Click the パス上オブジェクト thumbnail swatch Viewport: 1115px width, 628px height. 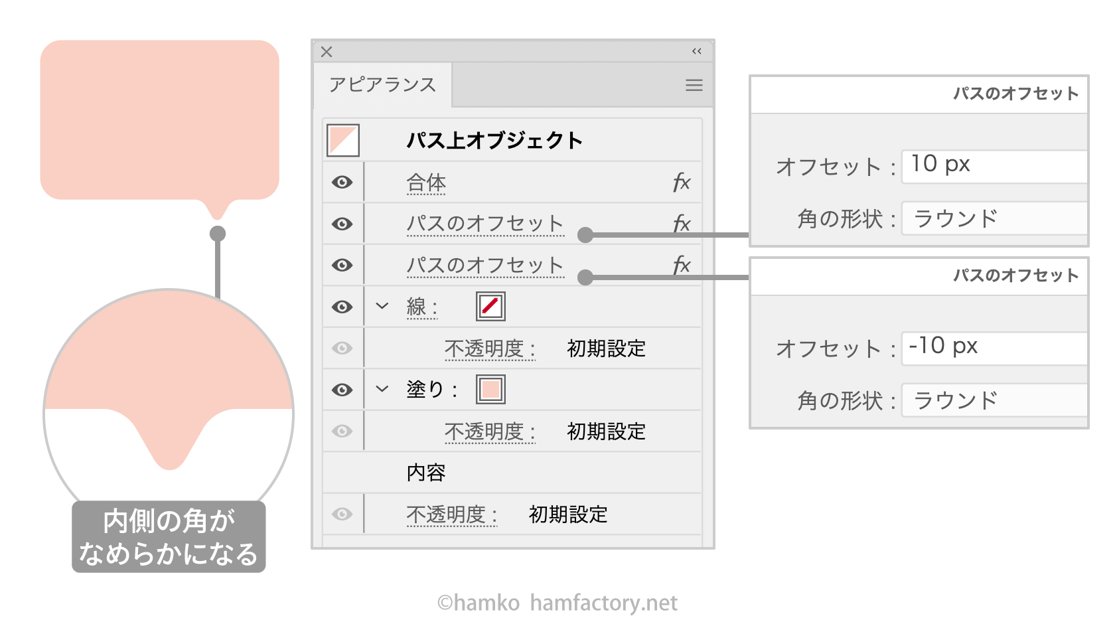click(343, 140)
